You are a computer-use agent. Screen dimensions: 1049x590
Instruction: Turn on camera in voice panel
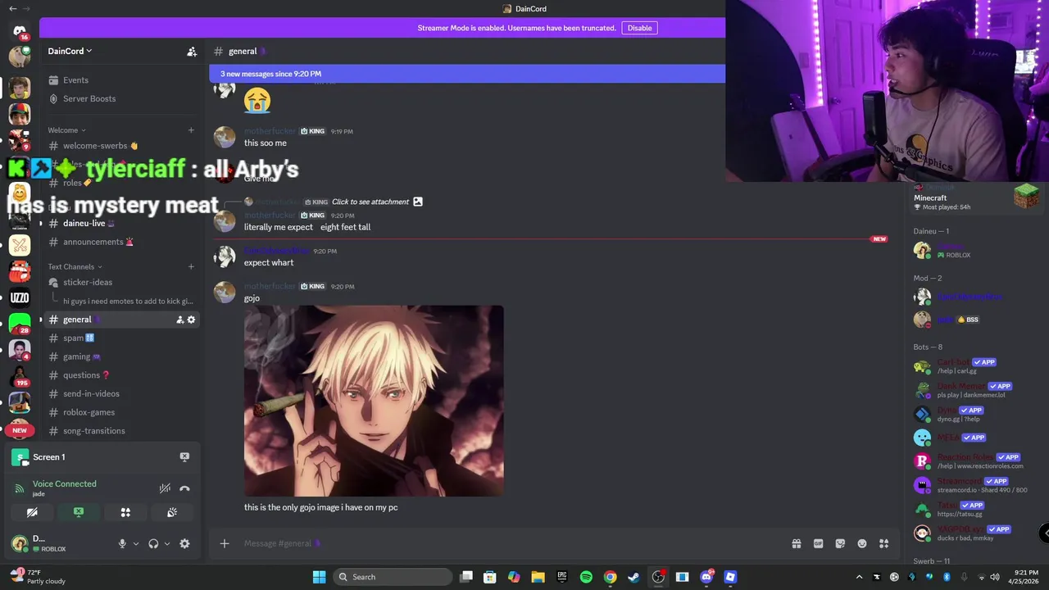coord(32,512)
